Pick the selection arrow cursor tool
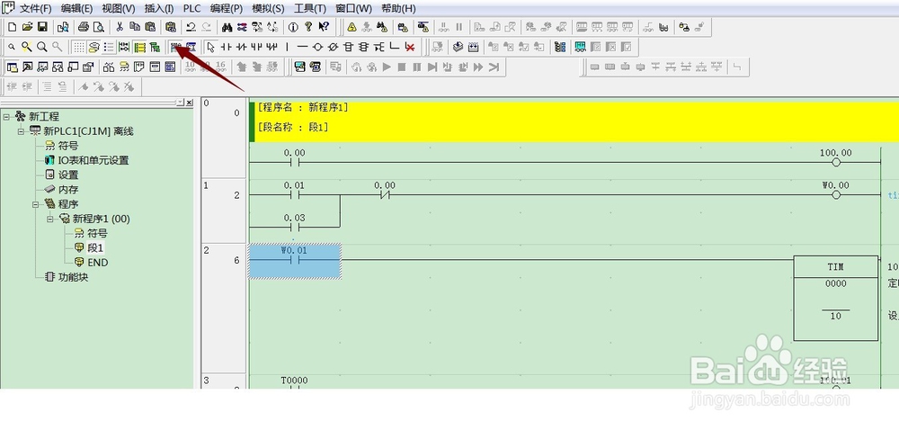The height and width of the screenshot is (430, 899). [x=211, y=47]
